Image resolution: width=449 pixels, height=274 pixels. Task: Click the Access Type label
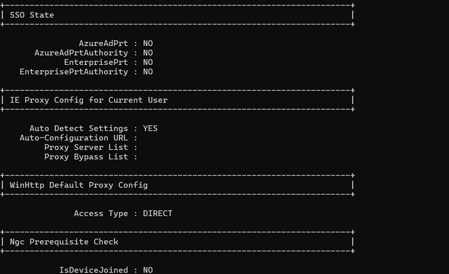[x=101, y=213]
